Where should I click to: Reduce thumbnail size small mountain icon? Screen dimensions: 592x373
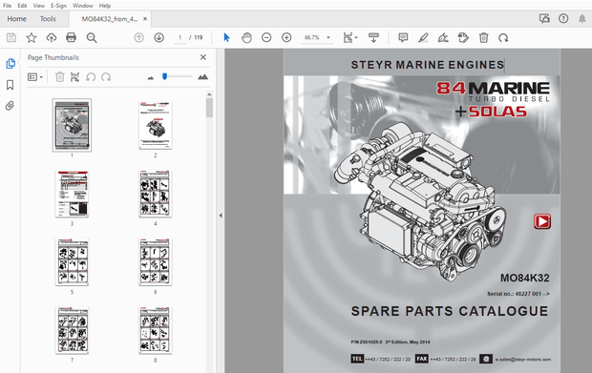tap(151, 77)
